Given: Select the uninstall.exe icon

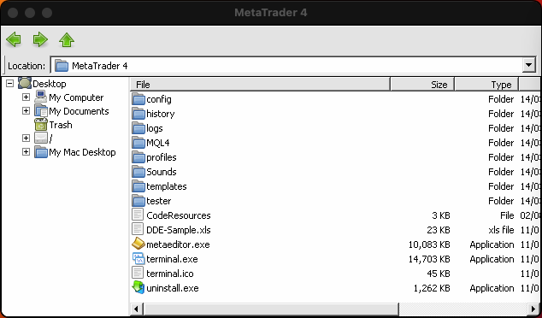Looking at the screenshot, I should [x=138, y=288].
